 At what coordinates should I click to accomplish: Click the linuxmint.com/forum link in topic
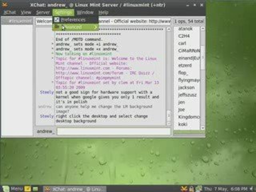[x=90, y=73]
